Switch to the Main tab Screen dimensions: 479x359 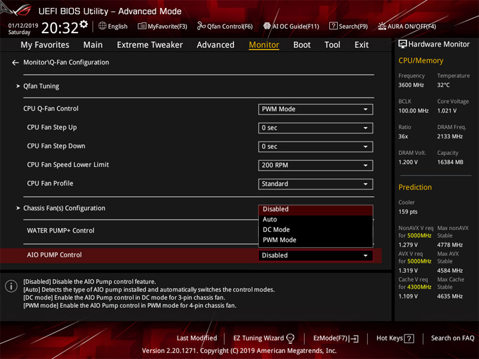93,45
